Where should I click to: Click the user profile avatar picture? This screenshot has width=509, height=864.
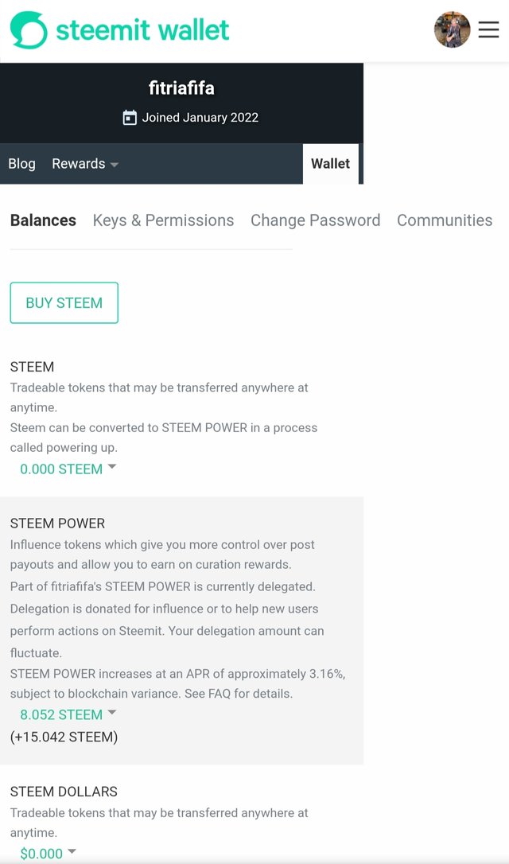pos(452,30)
